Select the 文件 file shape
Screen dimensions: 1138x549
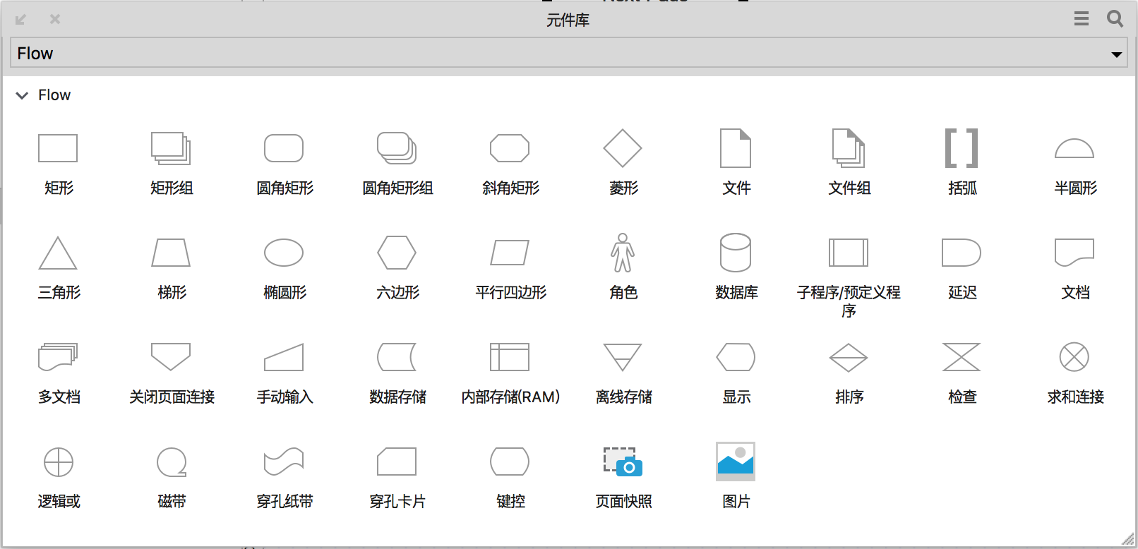(736, 148)
